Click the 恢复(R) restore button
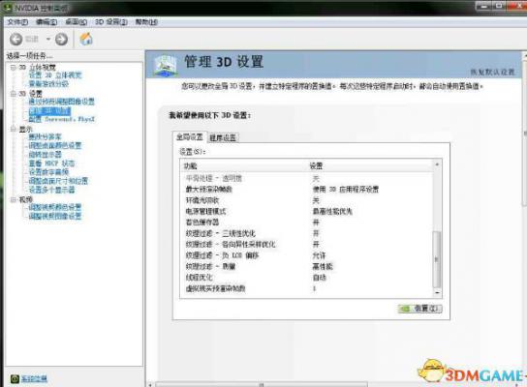Image resolution: width=527 pixels, height=387 pixels. [x=419, y=309]
